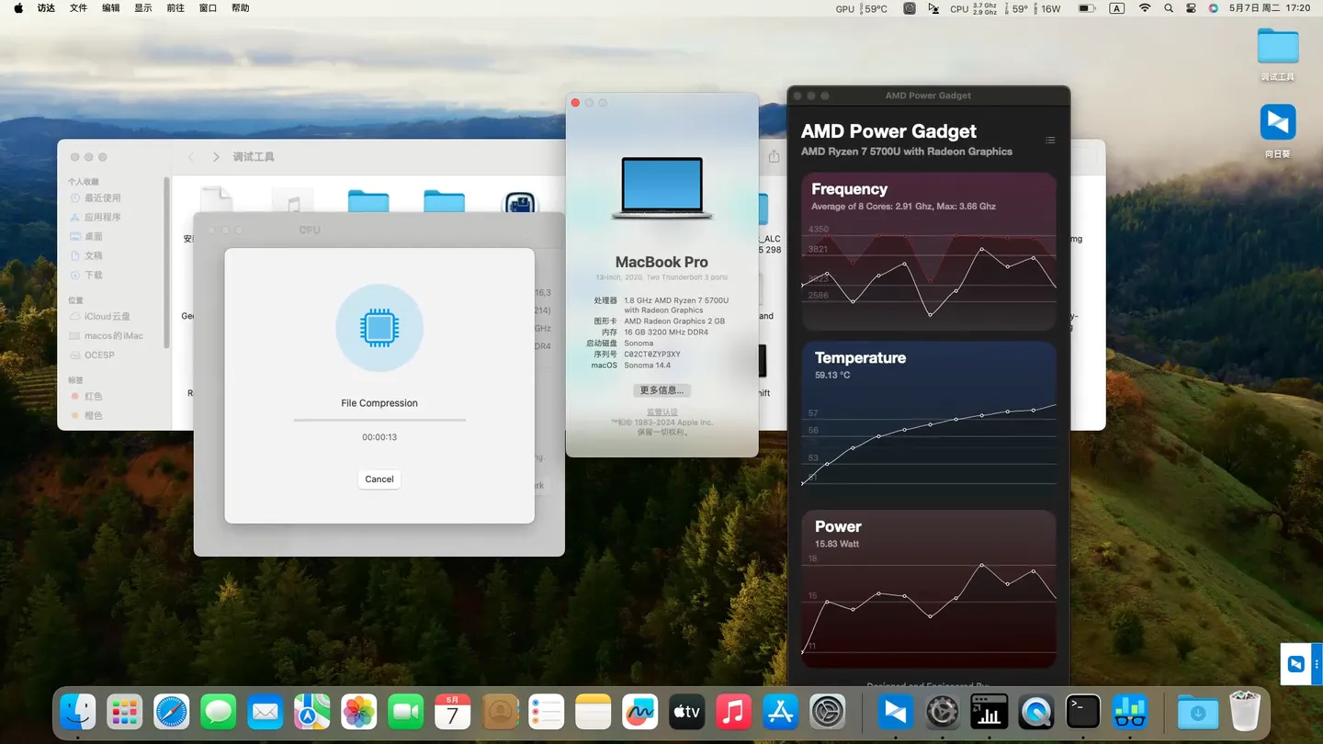
Task: Open System Settings in the Dock
Action: [827, 712]
